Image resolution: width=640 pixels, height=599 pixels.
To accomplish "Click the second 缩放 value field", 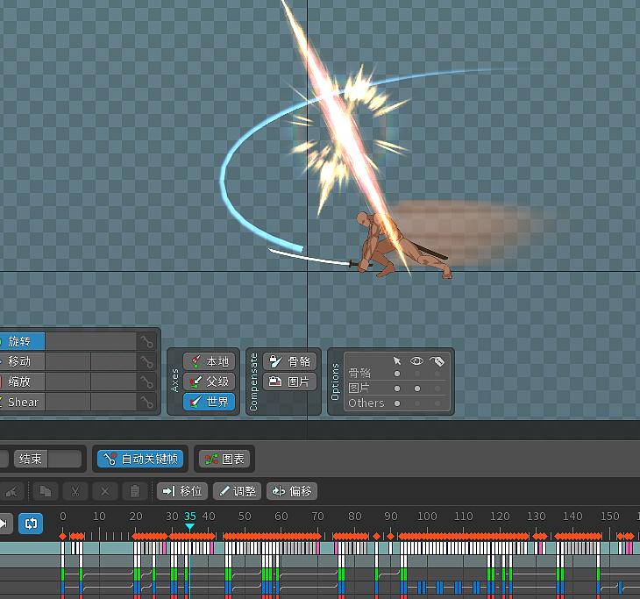I will pos(113,382).
